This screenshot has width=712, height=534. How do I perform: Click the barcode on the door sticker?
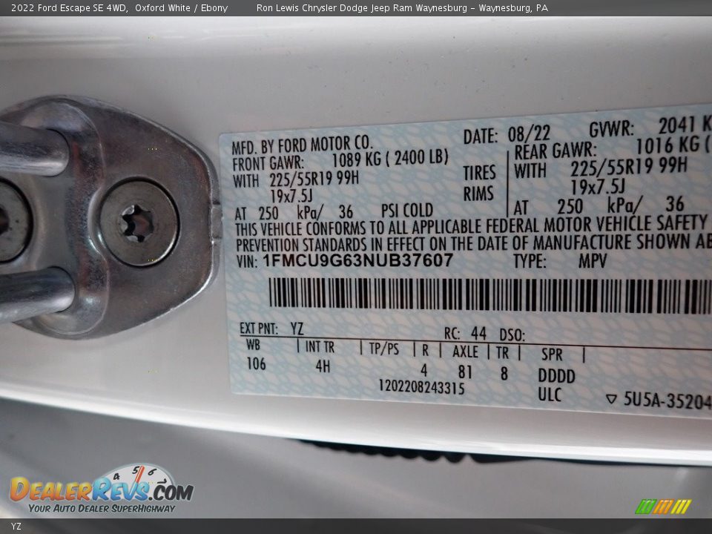coord(490,296)
